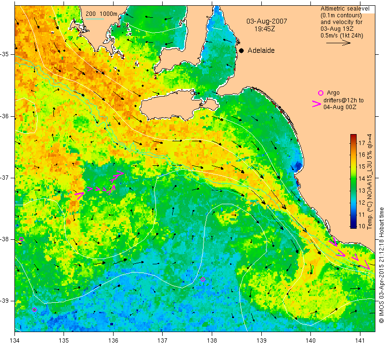This screenshot has width=385, height=346.
Task: Click the Altimetric sealevel legend title
Action: pyautogui.click(x=345, y=9)
